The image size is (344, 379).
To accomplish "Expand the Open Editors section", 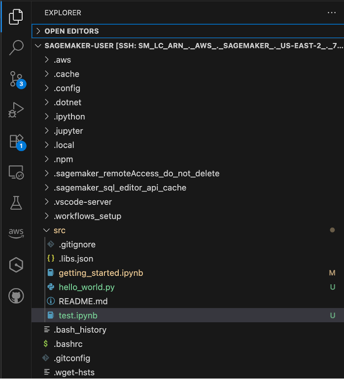I will coord(71,31).
